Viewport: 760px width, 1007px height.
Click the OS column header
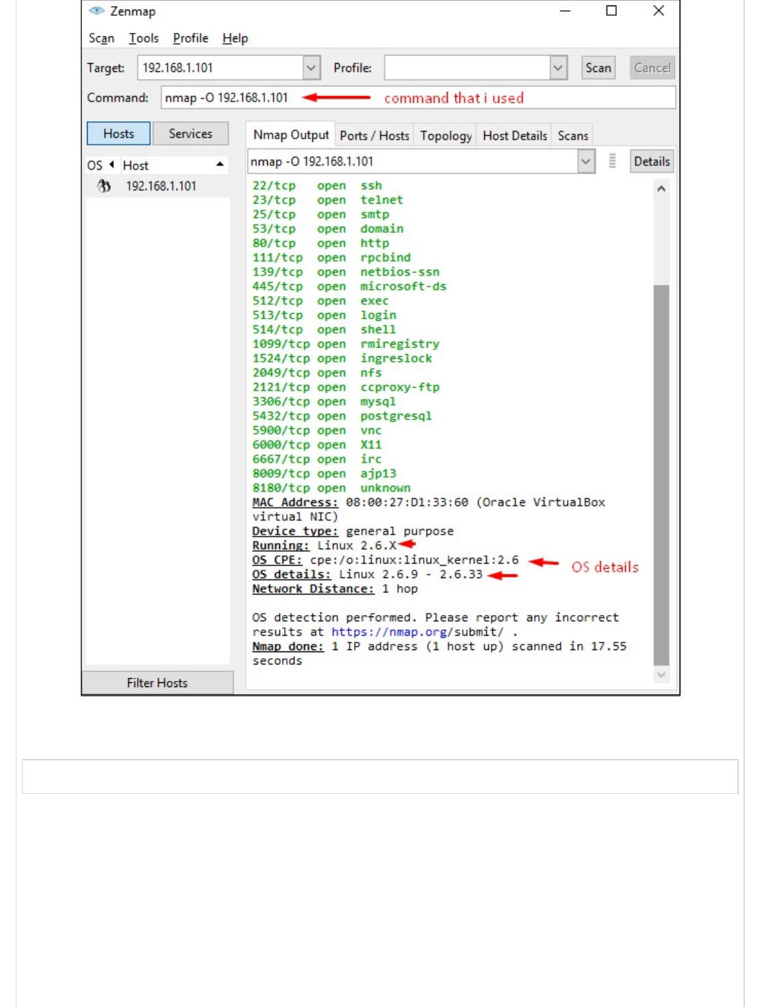coord(95,165)
